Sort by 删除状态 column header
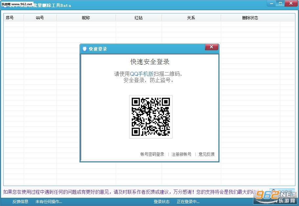Viewport: 299px width, 206px height. [250, 18]
